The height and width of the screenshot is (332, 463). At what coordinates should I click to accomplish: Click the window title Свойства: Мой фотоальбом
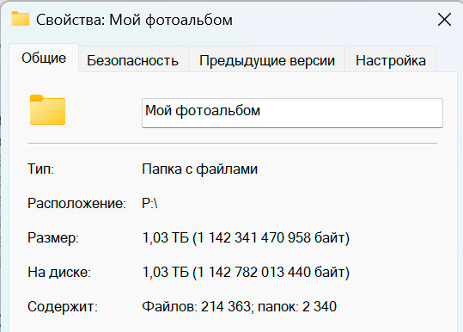click(x=134, y=20)
